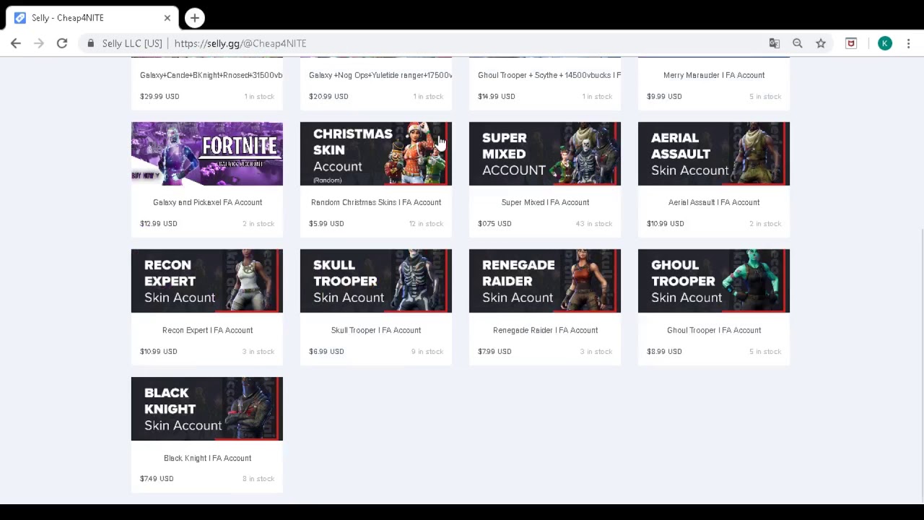
Task: Open the zoom magnifier icon
Action: pos(798,43)
